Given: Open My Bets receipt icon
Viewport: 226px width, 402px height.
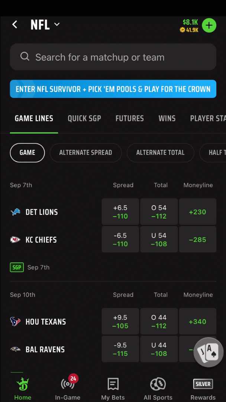Looking at the screenshot, I should pos(113,384).
